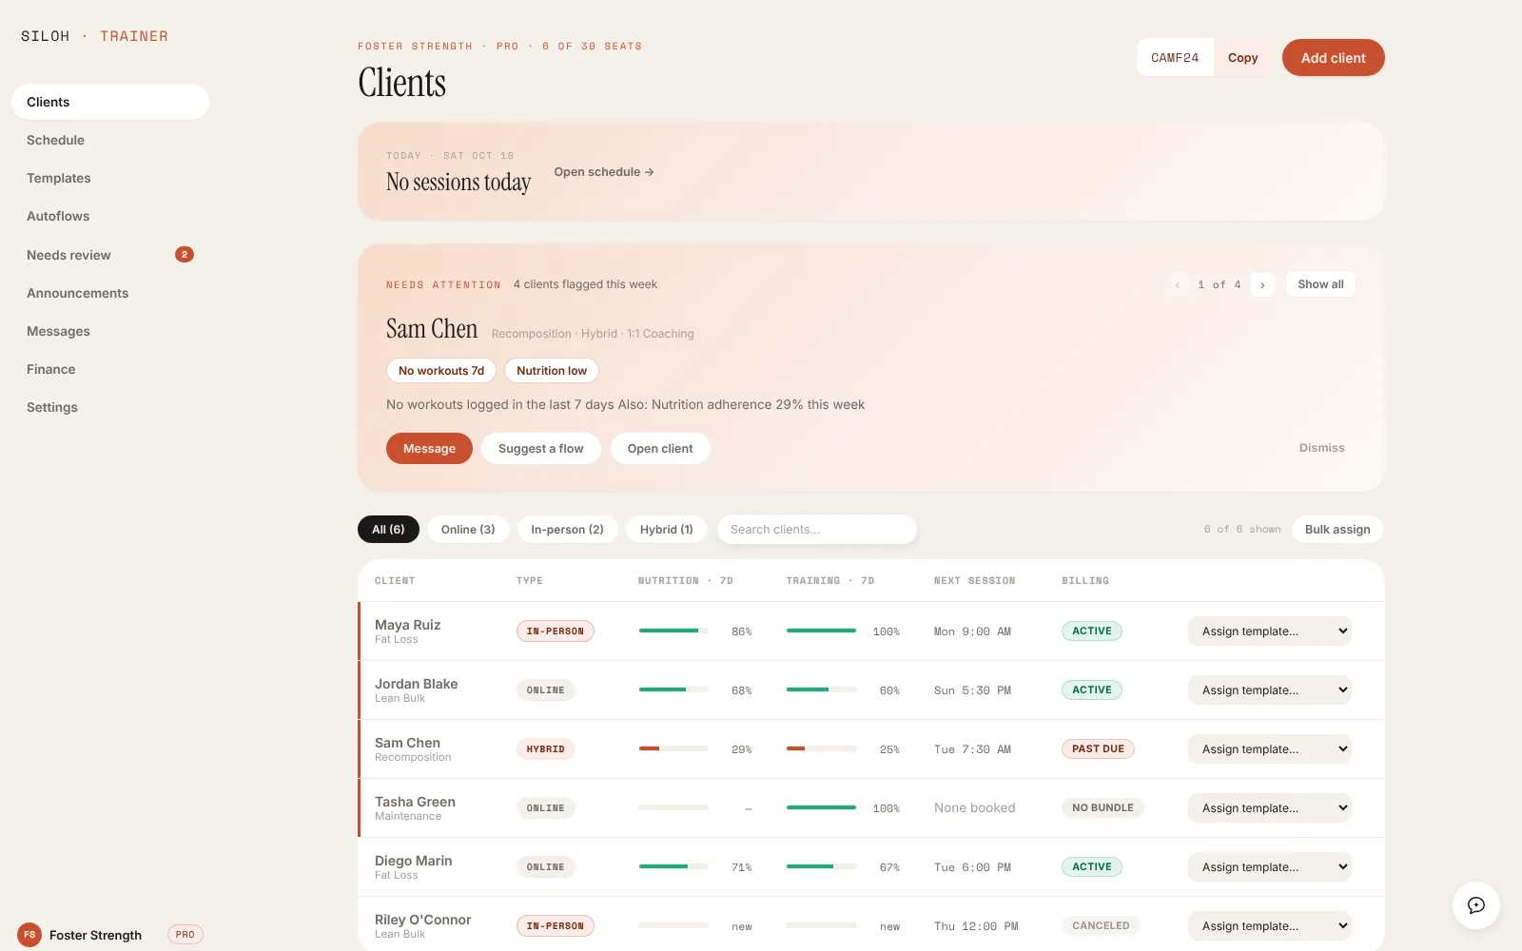Click the Search clients field
1522x951 pixels.
817,530
